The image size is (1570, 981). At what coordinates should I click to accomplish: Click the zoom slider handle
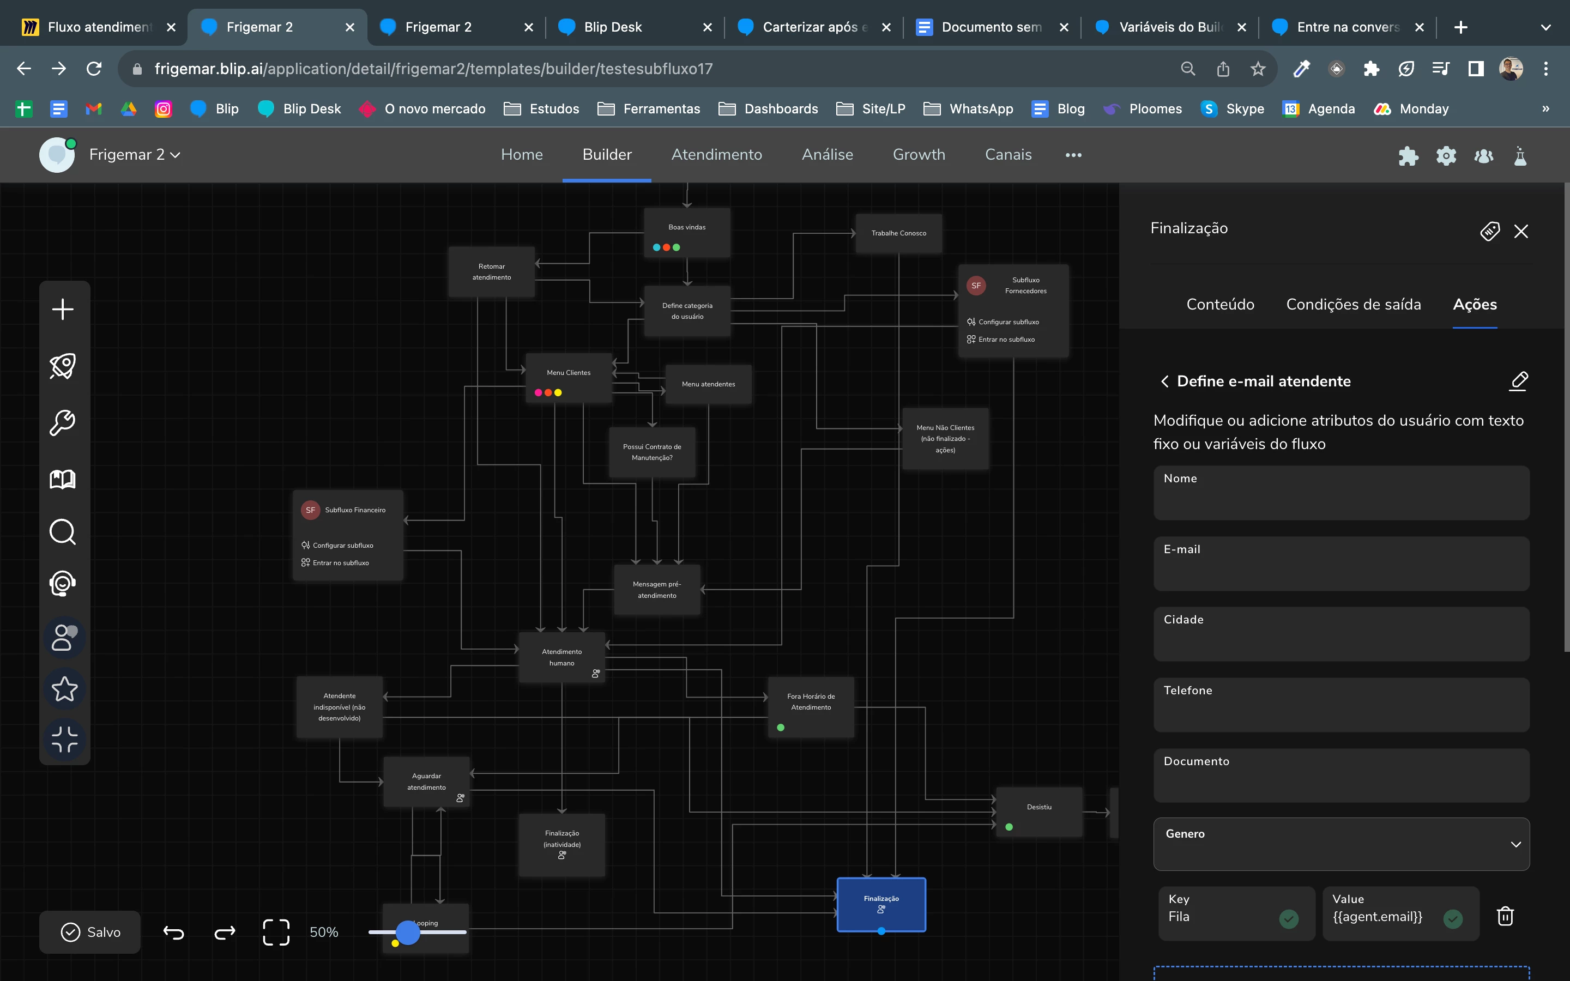click(x=407, y=932)
